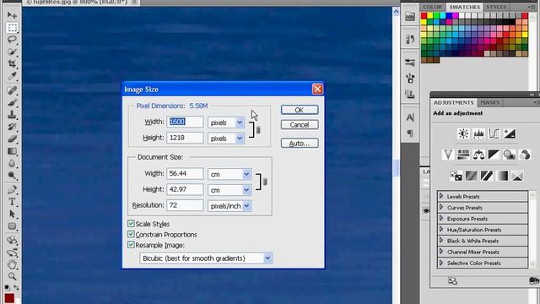Open document Height cm dropdown

(x=246, y=190)
